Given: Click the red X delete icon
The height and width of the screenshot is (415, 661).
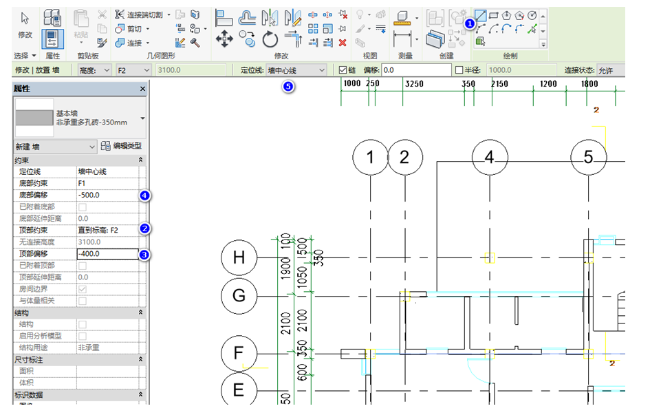Looking at the screenshot, I should pos(343,43).
